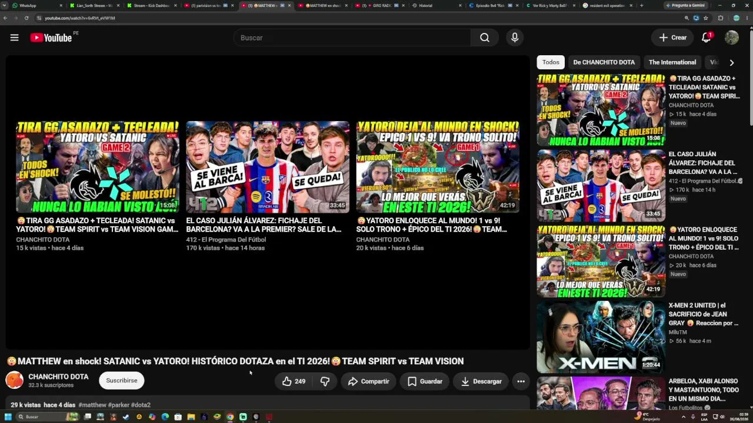The height and width of the screenshot is (423, 753).
Task: Show next filter chips with the arrow
Action: tap(732, 62)
